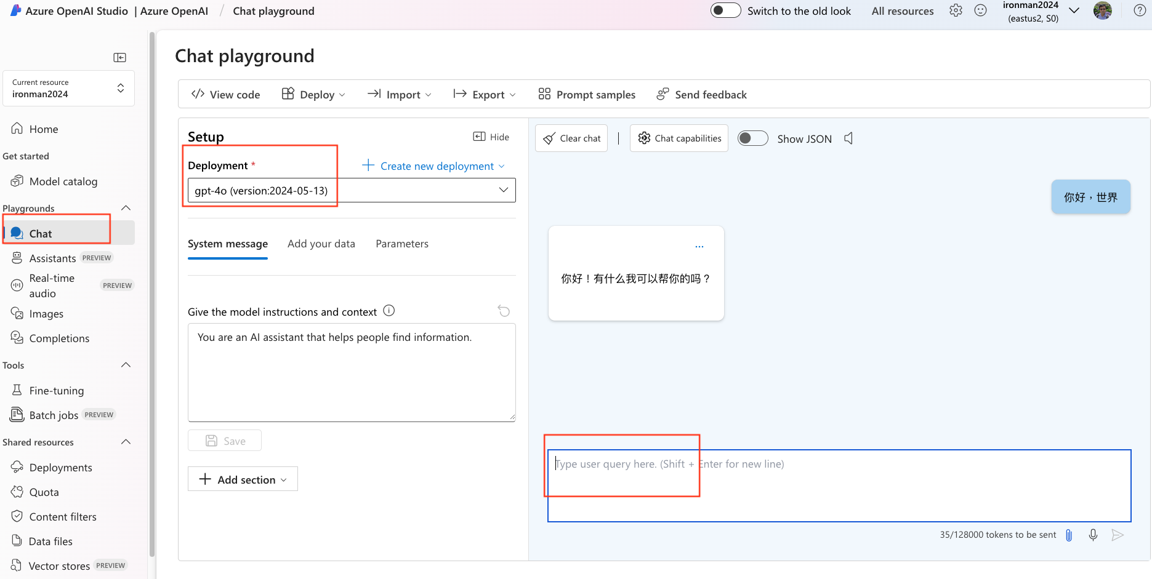The width and height of the screenshot is (1152, 579).
Task: Toggle Switch to the old look
Action: tap(725, 10)
